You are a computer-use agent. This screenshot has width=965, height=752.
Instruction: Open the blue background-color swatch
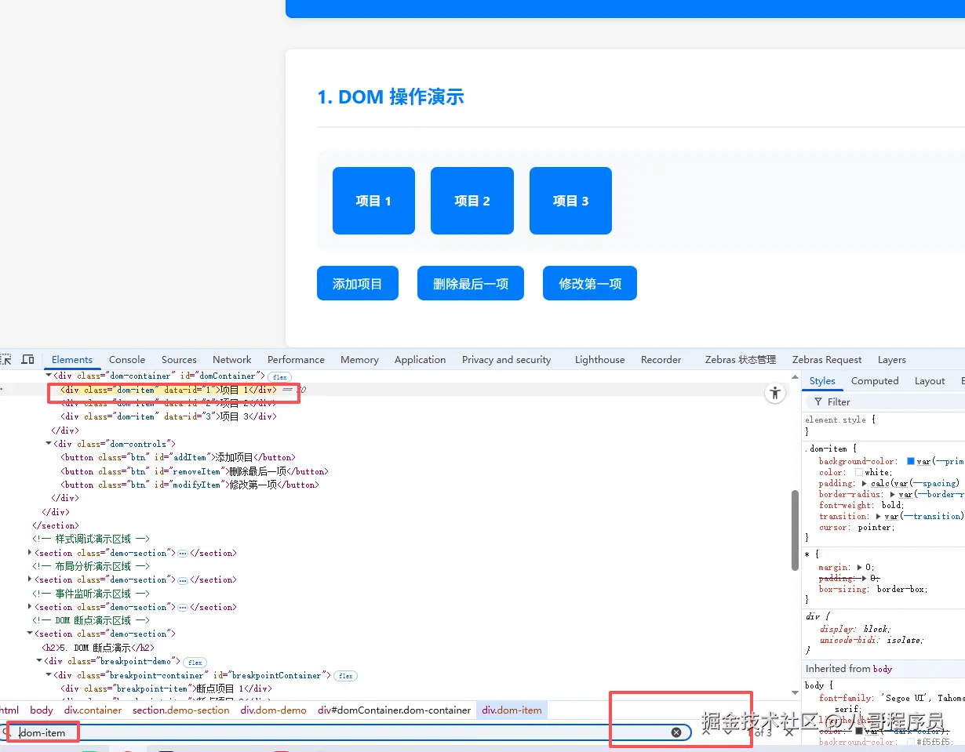(911, 461)
